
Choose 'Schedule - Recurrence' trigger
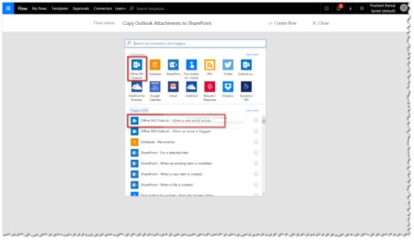(194, 142)
